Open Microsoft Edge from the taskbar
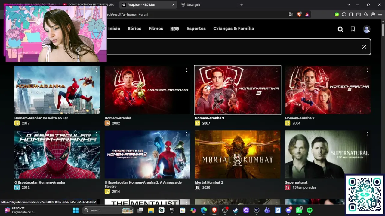Image resolution: width=385 pixels, height=216 pixels. pyautogui.click(x=204, y=210)
